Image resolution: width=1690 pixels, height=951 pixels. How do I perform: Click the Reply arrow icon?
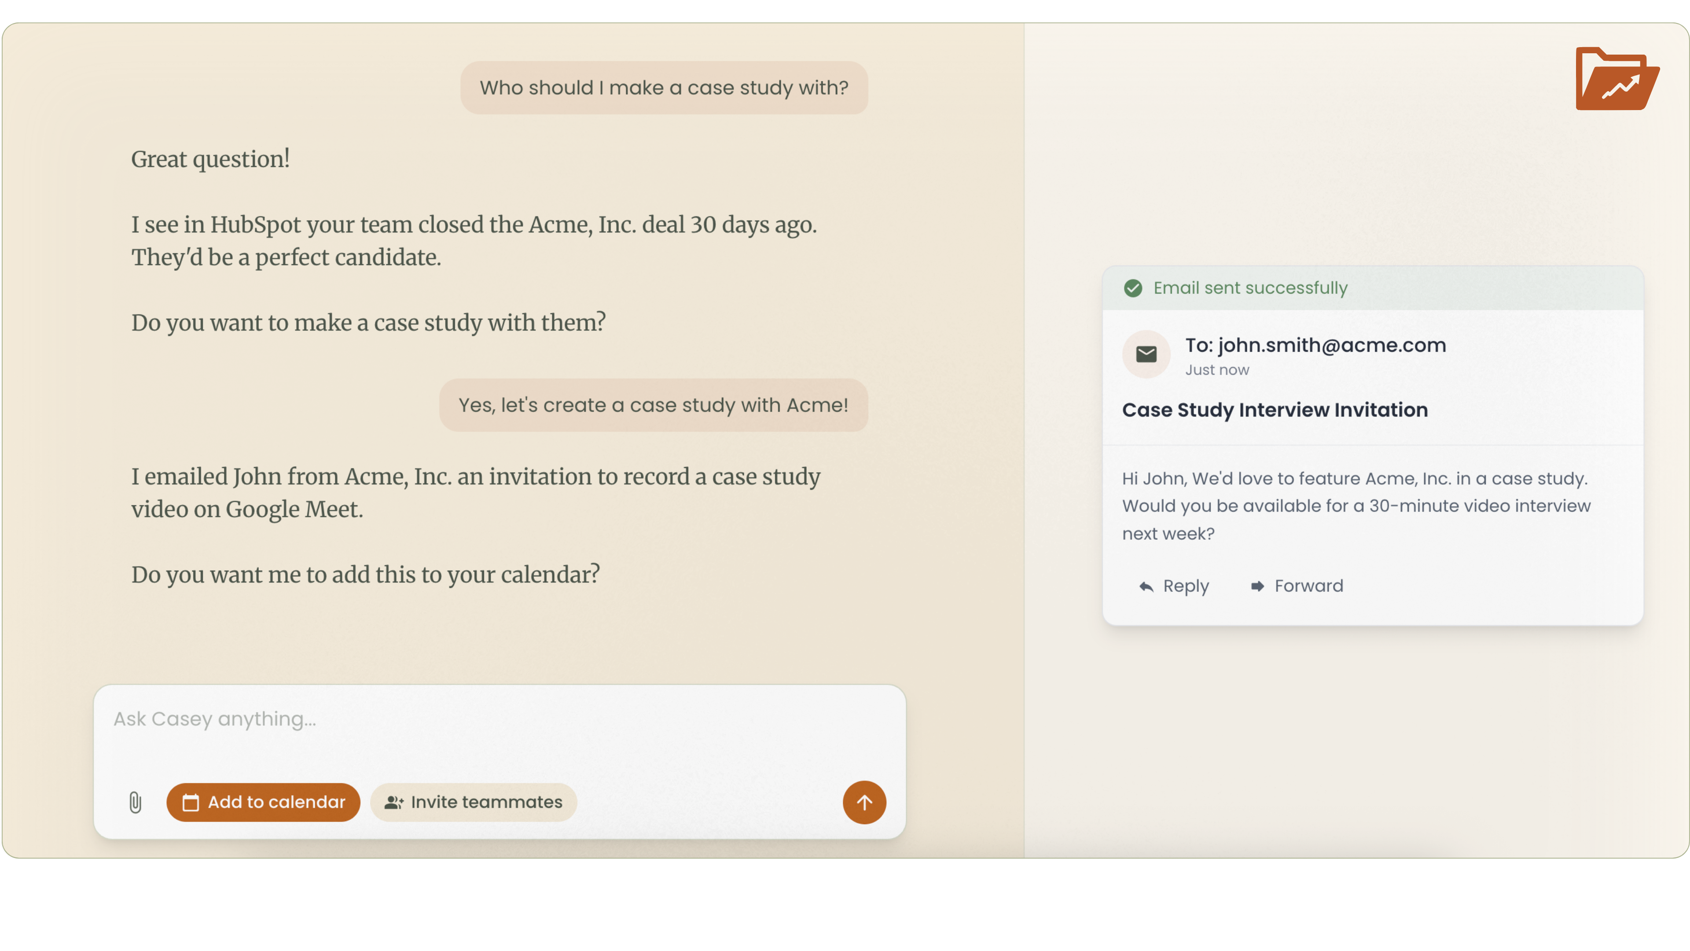1146,586
